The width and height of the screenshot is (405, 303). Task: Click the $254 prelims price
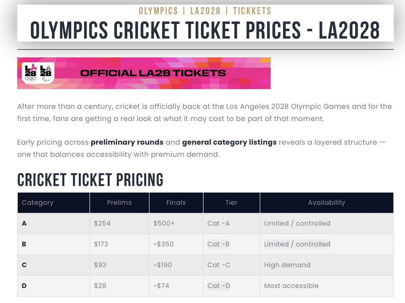coord(102,223)
